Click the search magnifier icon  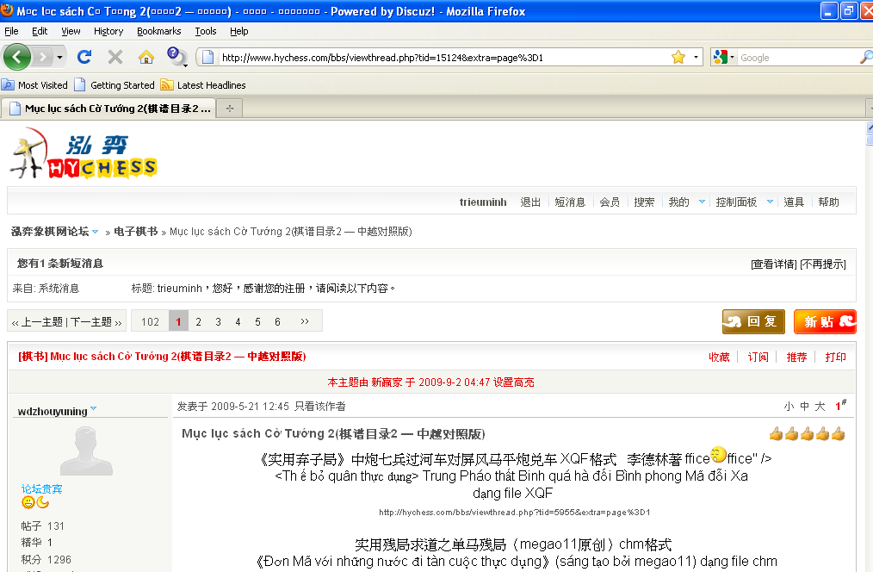coord(866,57)
